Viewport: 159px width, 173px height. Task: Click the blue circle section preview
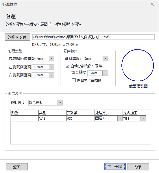138,65
